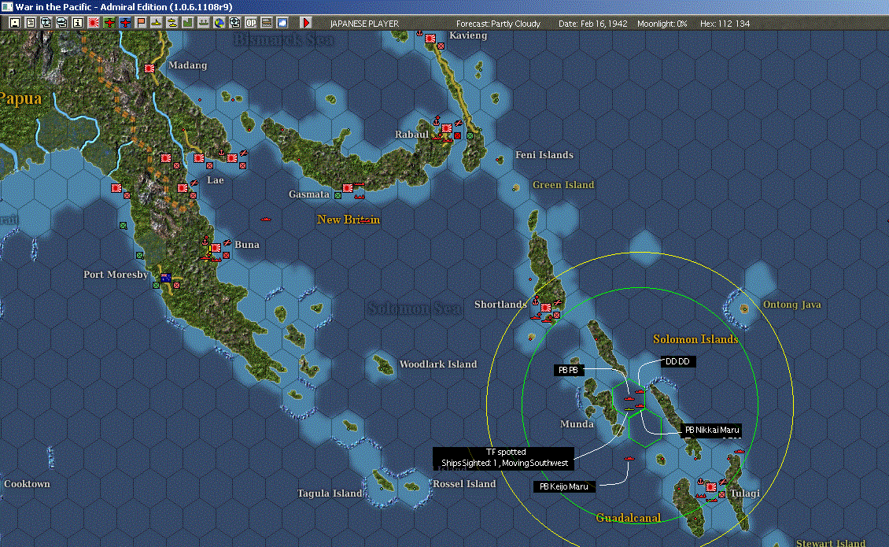This screenshot has height=547, width=889.
Task: Select the Japanese base flag at Kavieng
Action: [430, 39]
